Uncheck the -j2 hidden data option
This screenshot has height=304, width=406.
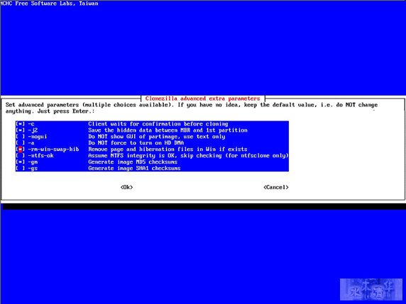coord(20,130)
